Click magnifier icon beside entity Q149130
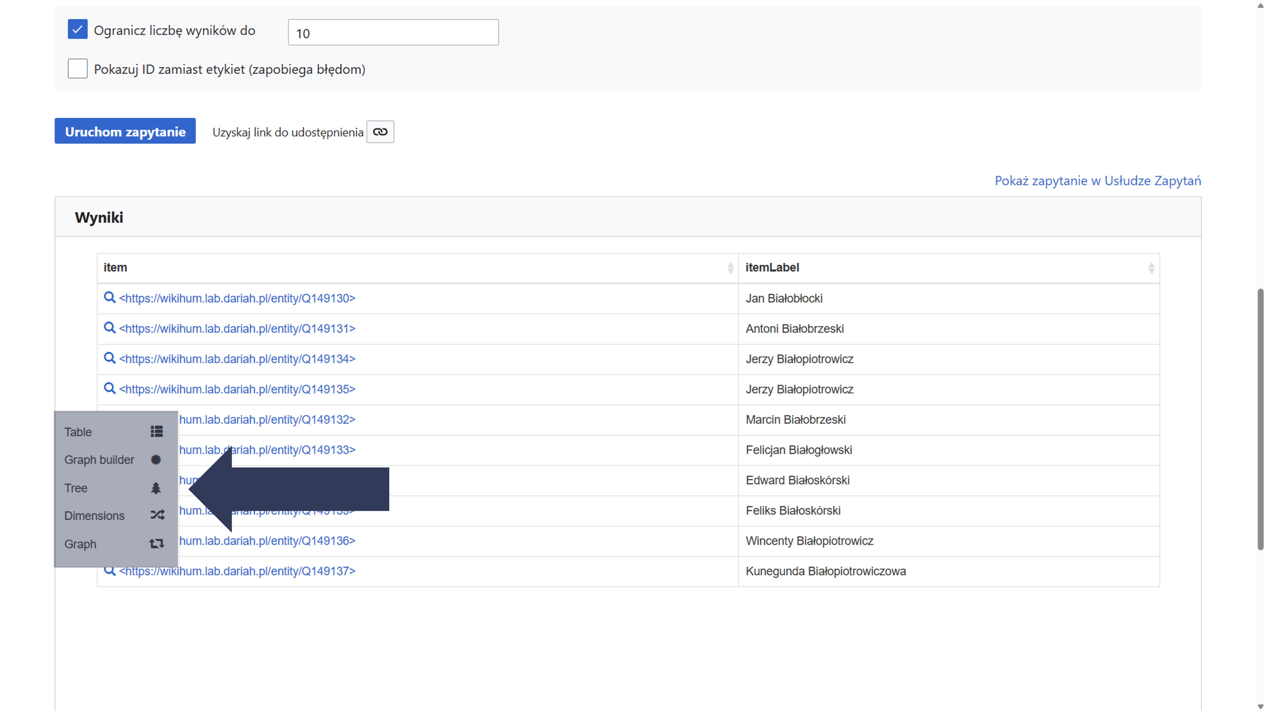The width and height of the screenshot is (1265, 711). [x=110, y=298]
